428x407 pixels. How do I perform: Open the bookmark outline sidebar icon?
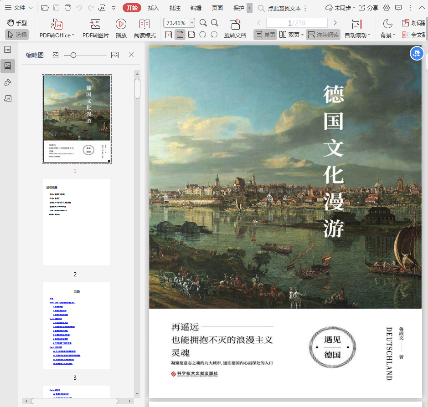click(8, 49)
